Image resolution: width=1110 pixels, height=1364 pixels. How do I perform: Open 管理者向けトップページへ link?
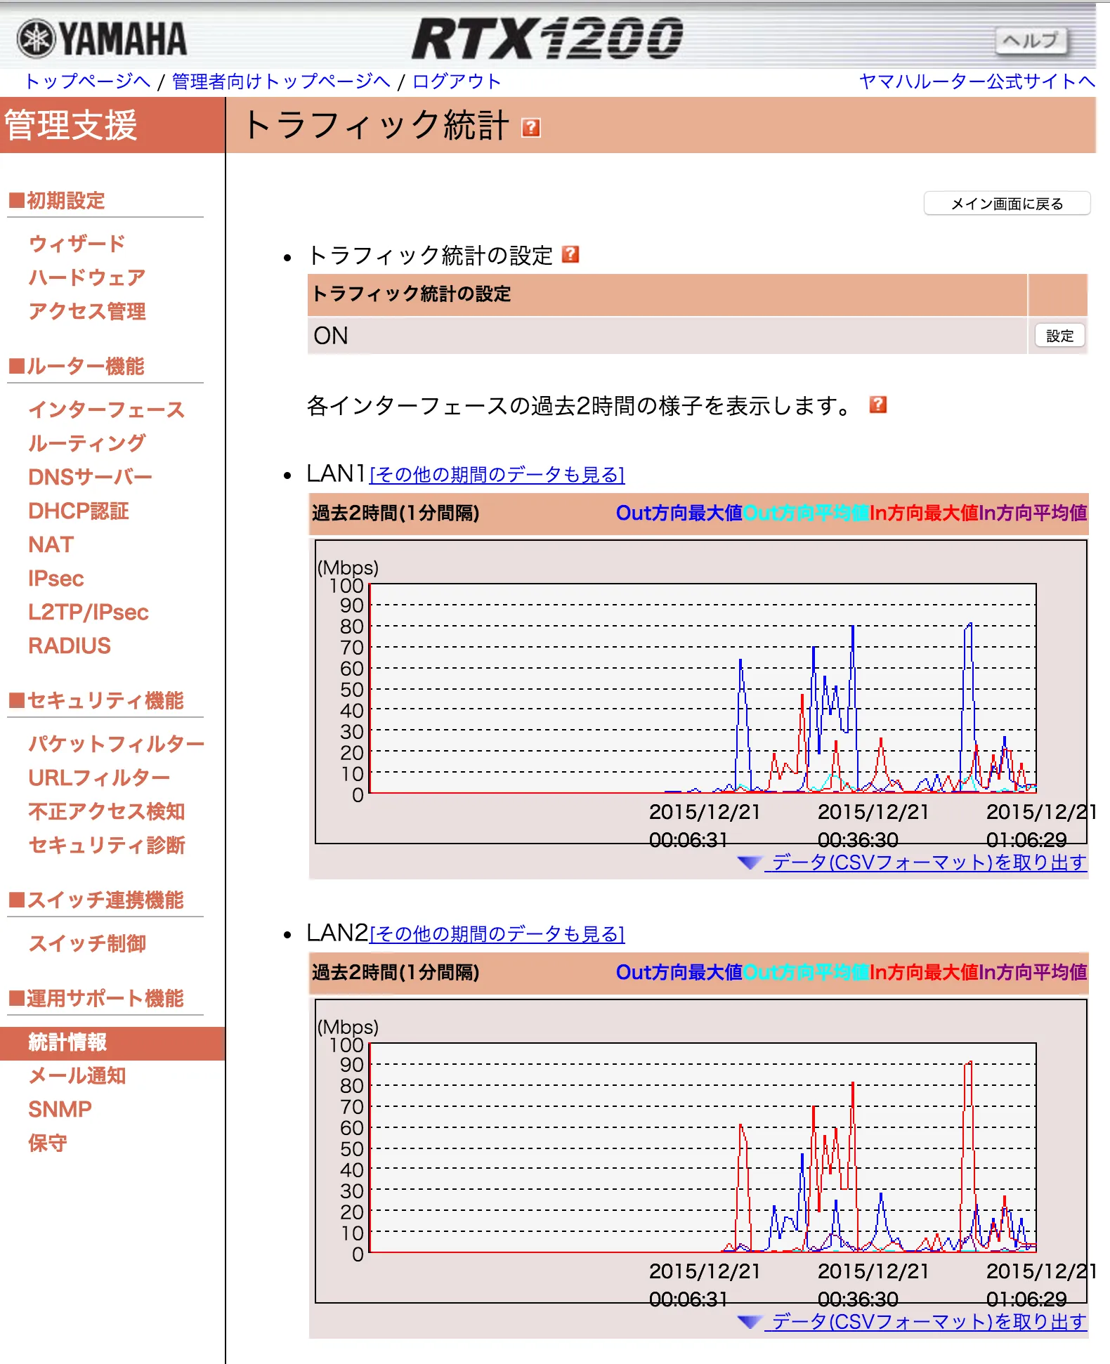pyautogui.click(x=281, y=81)
